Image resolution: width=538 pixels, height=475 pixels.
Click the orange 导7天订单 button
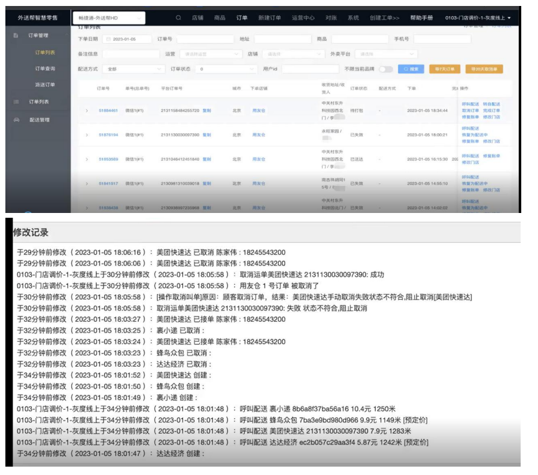pos(445,69)
